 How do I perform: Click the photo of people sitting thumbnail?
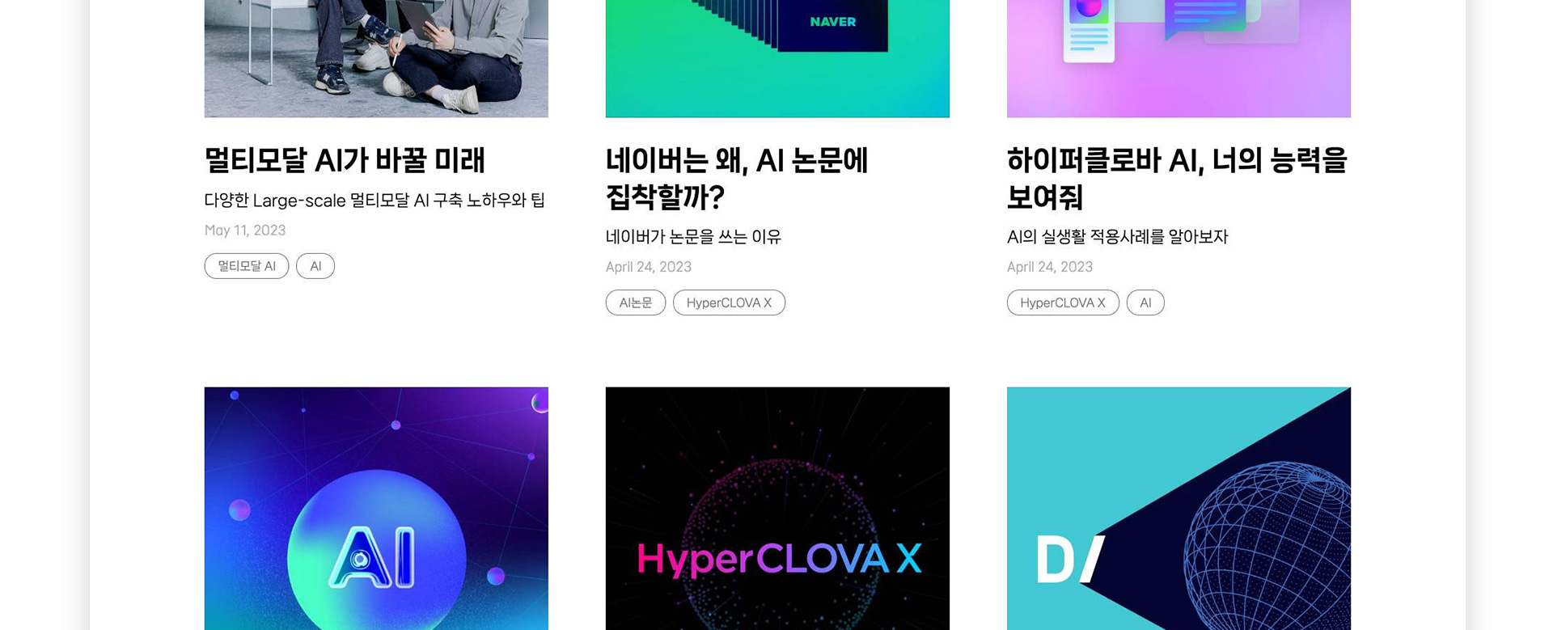pos(376,58)
